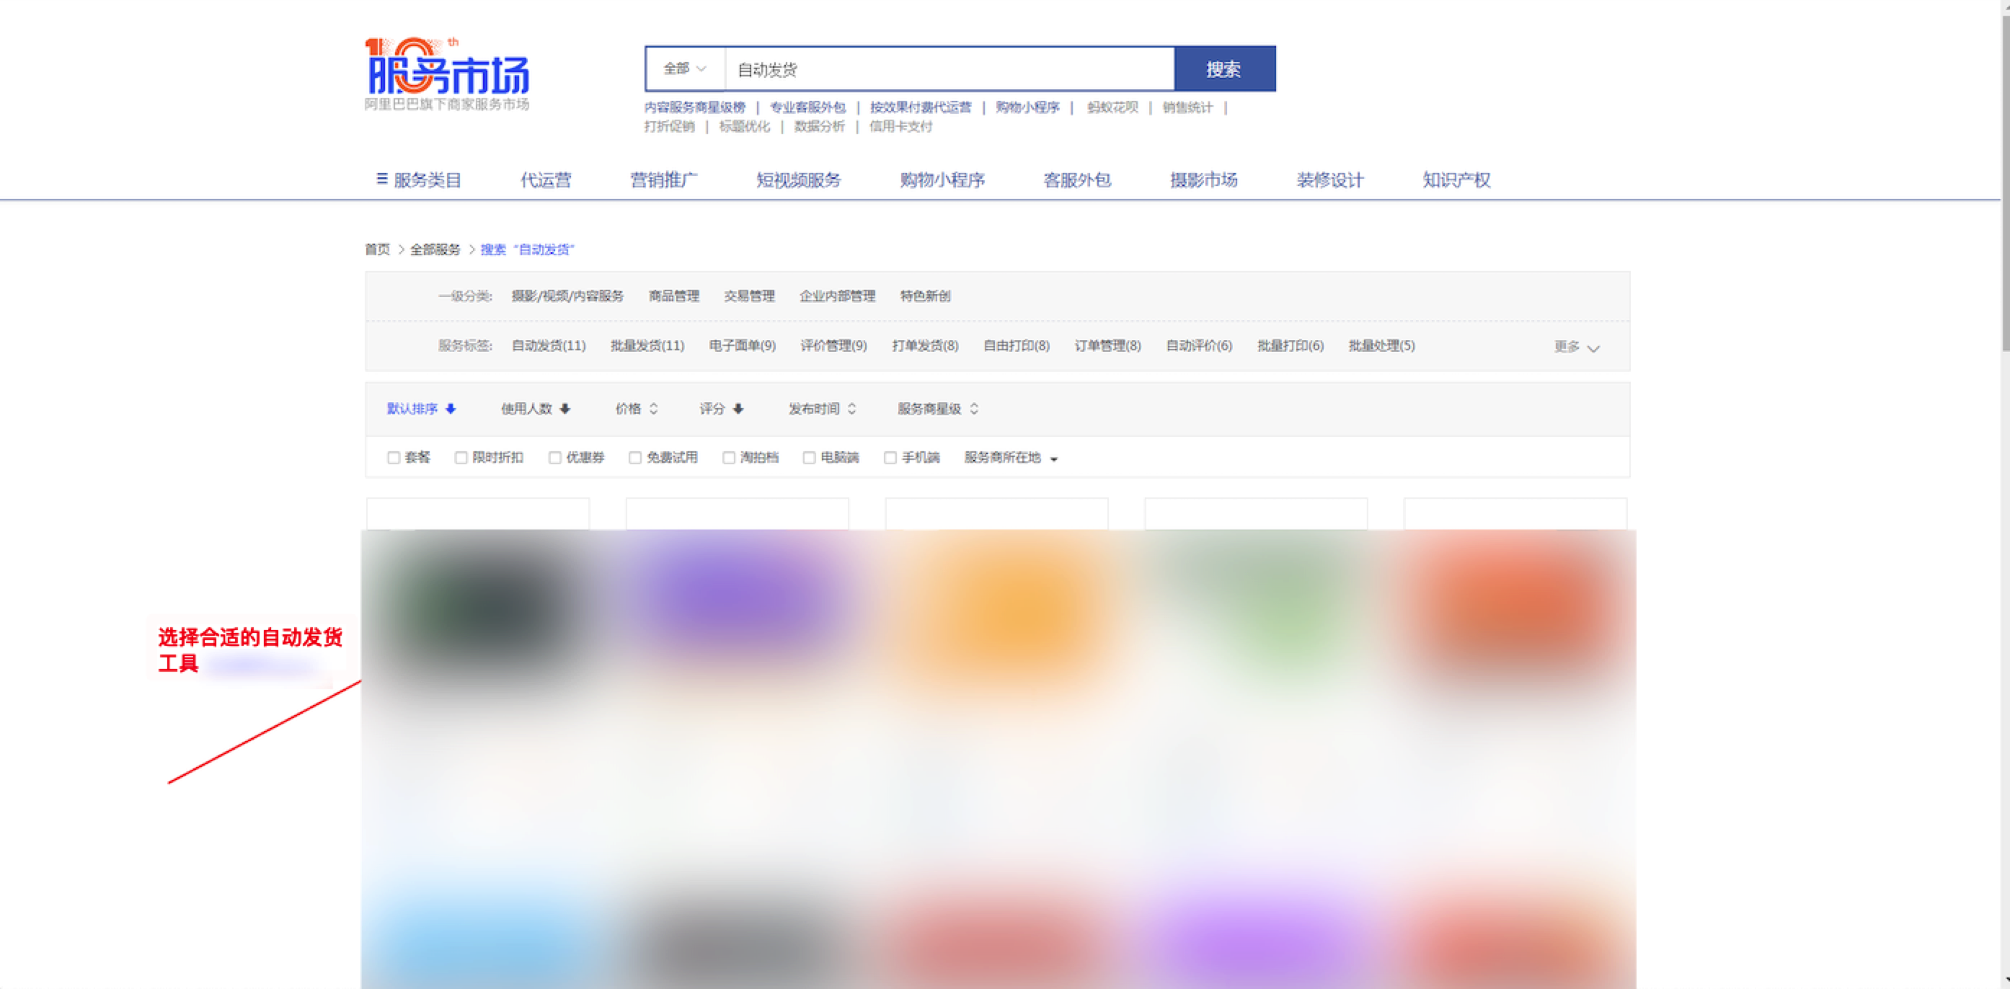Filter by 企业内部管理 category

click(x=837, y=296)
